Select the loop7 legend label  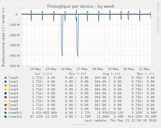coord(13,105)
